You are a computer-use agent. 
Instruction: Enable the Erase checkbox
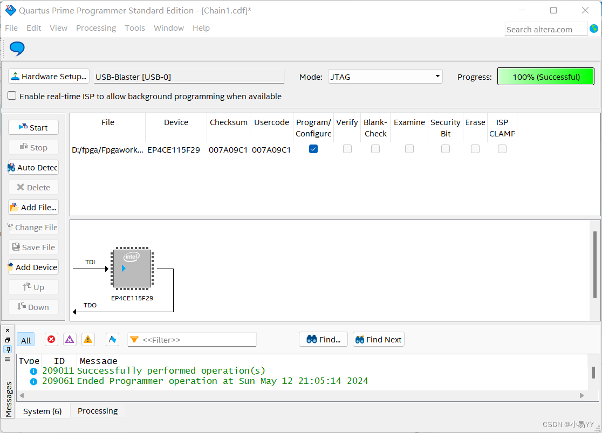(x=475, y=149)
